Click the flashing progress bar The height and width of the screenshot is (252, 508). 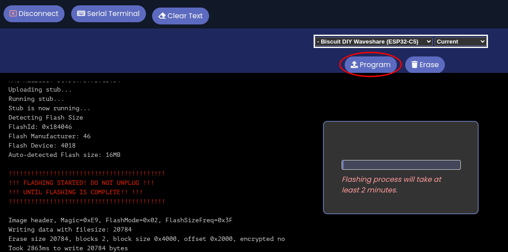(x=401, y=165)
